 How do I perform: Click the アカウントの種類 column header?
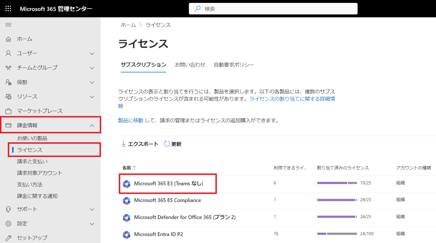coord(414,168)
